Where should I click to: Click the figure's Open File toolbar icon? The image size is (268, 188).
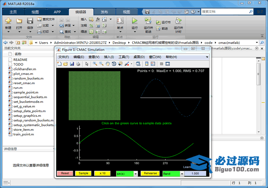click(x=66, y=64)
